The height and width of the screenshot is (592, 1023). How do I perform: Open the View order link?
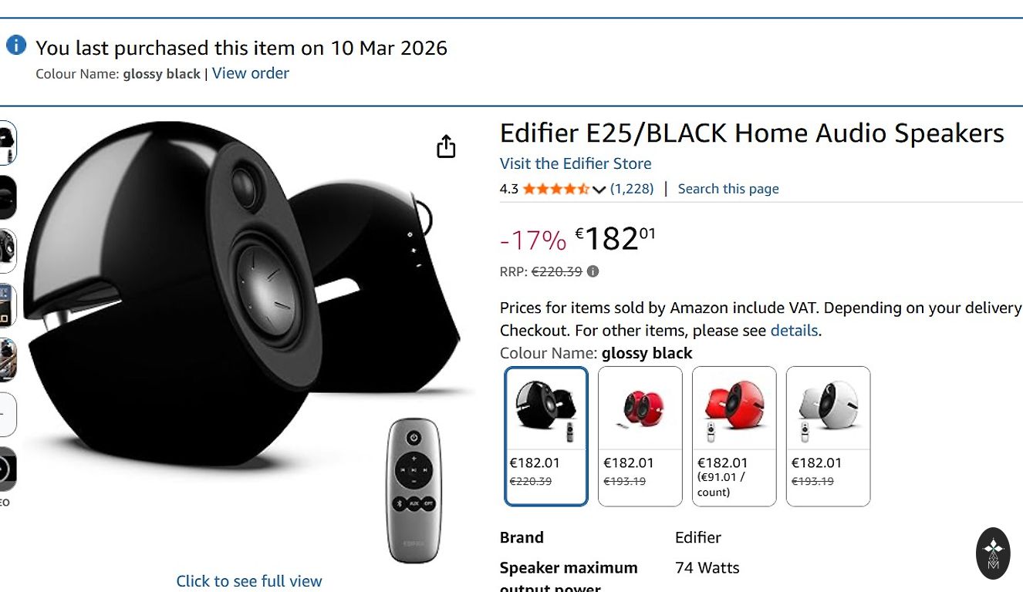(x=251, y=73)
